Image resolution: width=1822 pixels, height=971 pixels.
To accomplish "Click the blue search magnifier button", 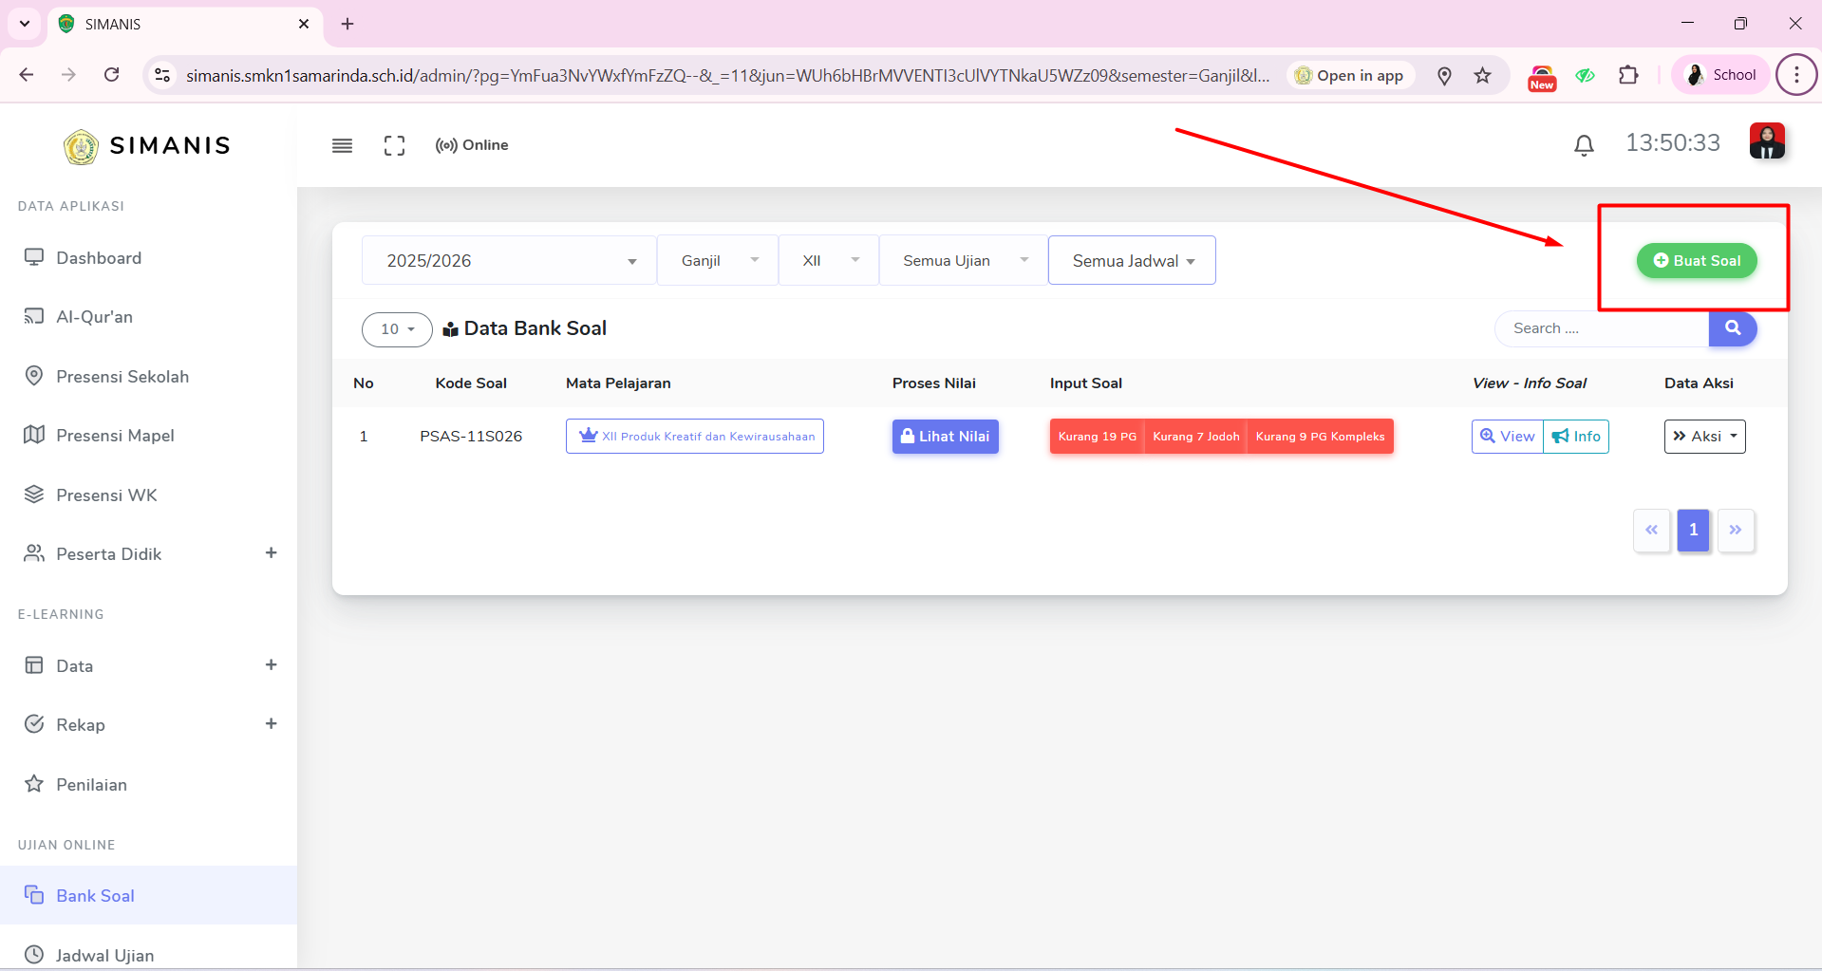I will click(x=1732, y=328).
